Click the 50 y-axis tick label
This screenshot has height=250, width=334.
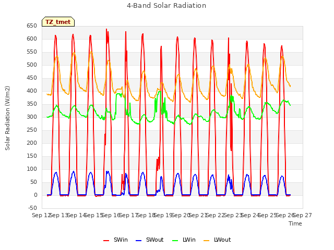(x=33, y=182)
